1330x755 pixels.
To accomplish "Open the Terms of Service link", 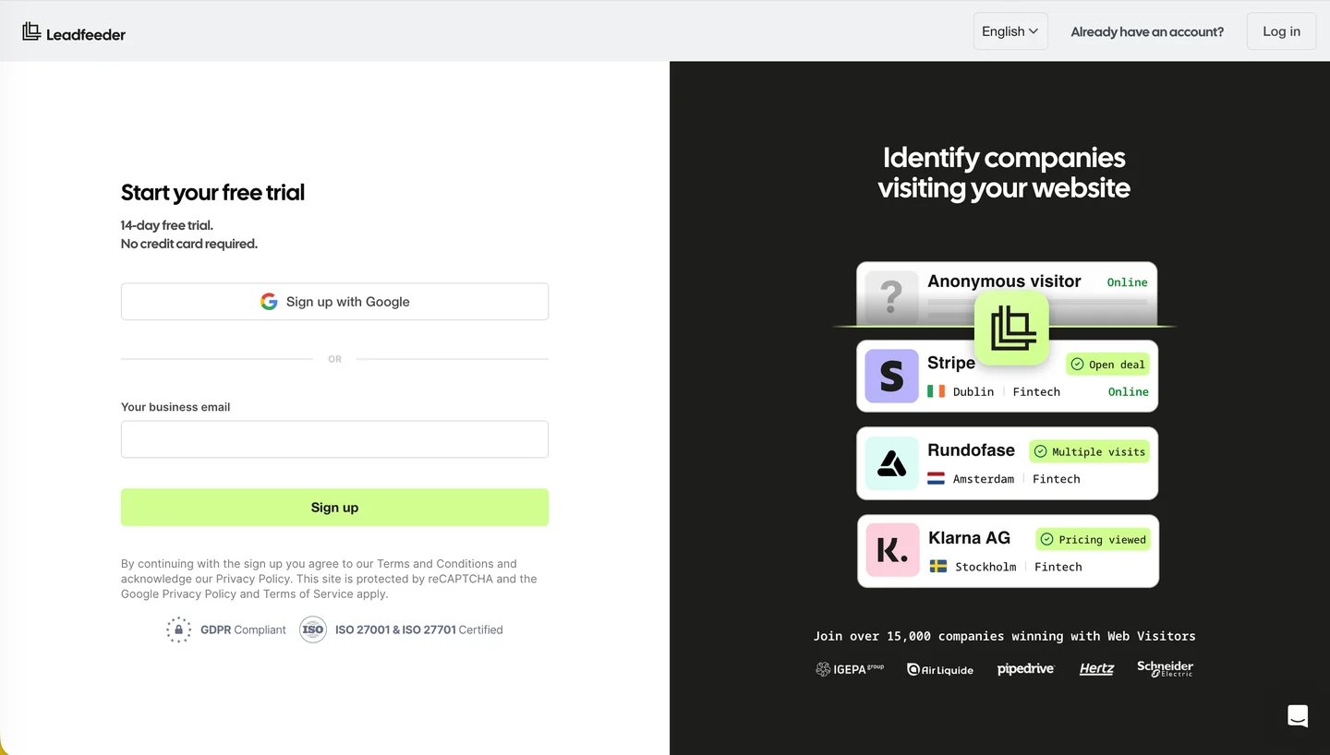I will click(x=307, y=594).
